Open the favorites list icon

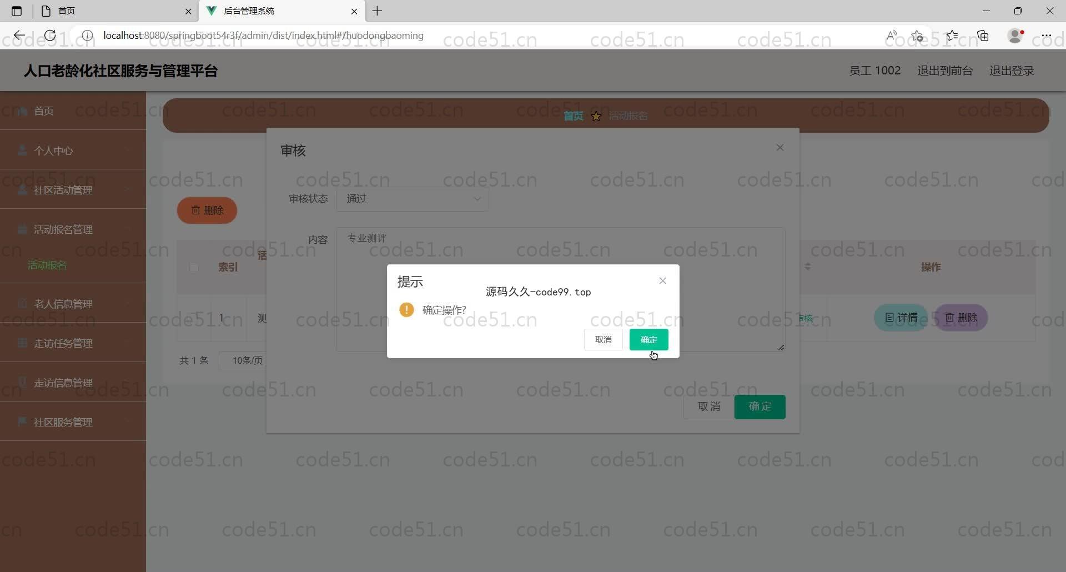(952, 36)
